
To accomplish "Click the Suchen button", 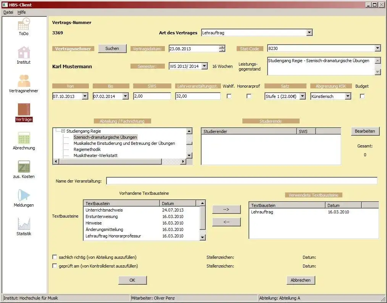I will click(112, 48).
